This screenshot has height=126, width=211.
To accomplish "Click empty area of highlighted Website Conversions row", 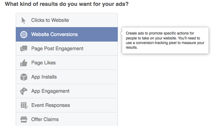I will tap(97, 35).
